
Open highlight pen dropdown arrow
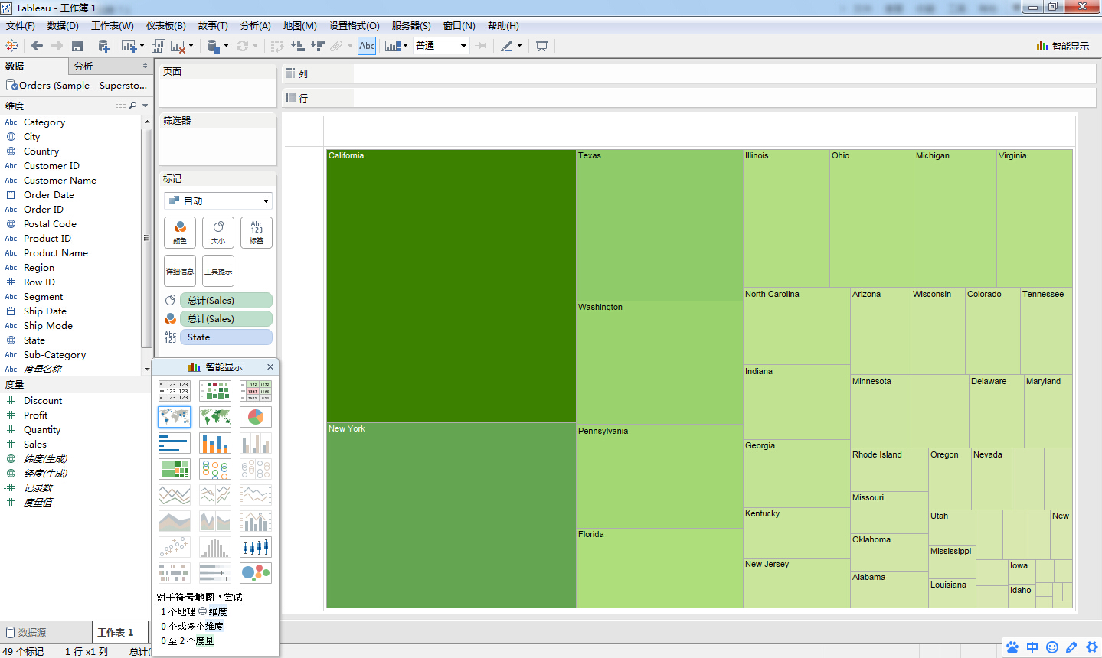point(519,46)
